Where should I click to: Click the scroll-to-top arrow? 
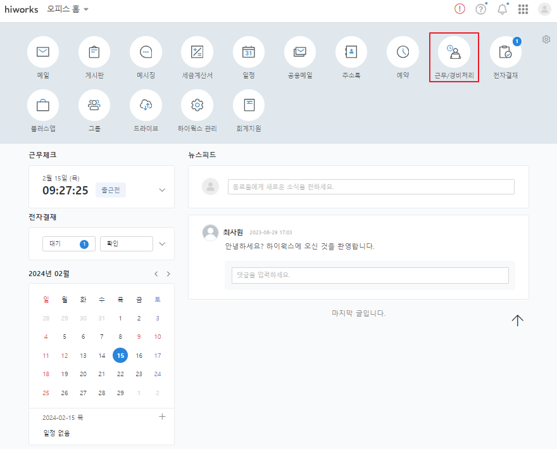518,320
